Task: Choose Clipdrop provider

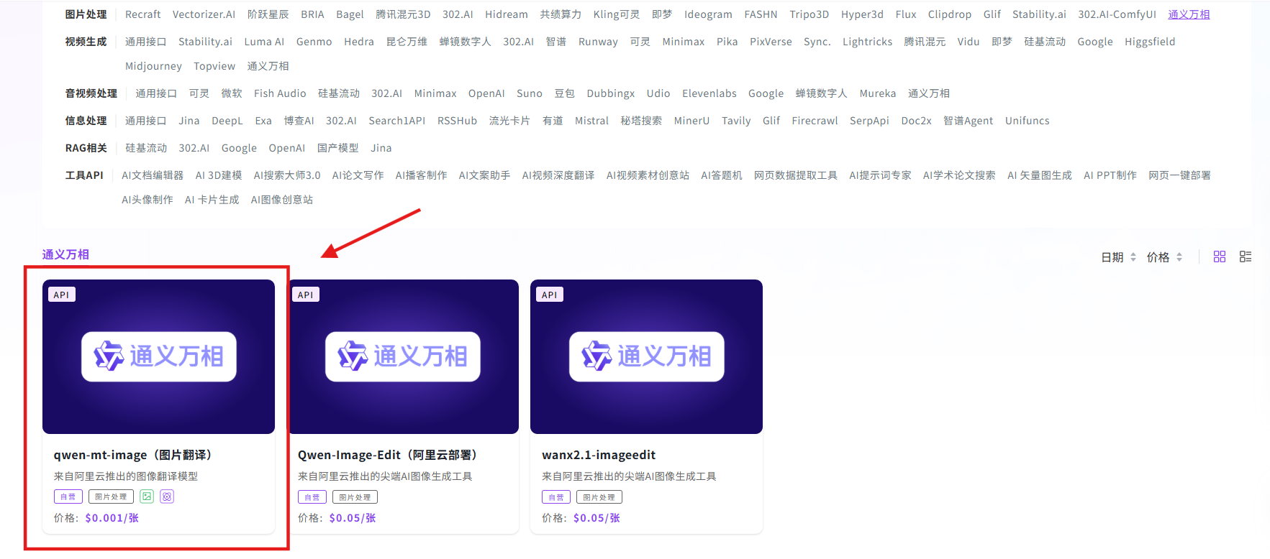Action: tap(950, 14)
